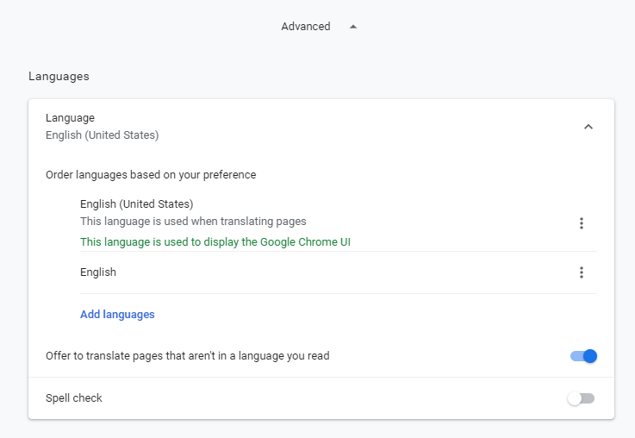The height and width of the screenshot is (438, 635).
Task: Click the Add languages link
Action: pyautogui.click(x=117, y=315)
